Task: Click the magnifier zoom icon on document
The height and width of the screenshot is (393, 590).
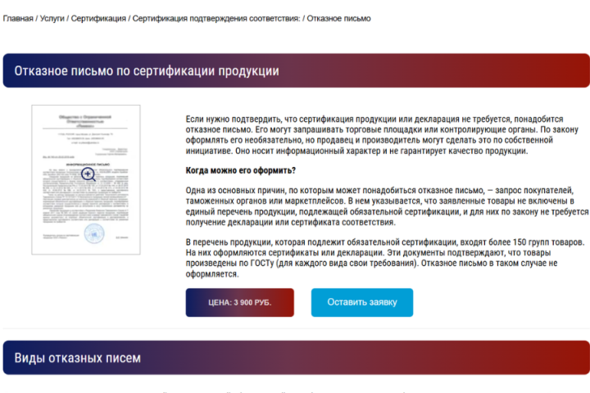Action: click(x=88, y=174)
